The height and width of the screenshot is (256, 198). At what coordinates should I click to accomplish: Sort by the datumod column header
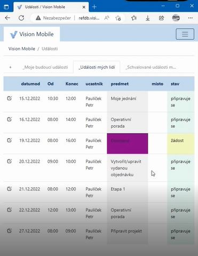pos(30,84)
